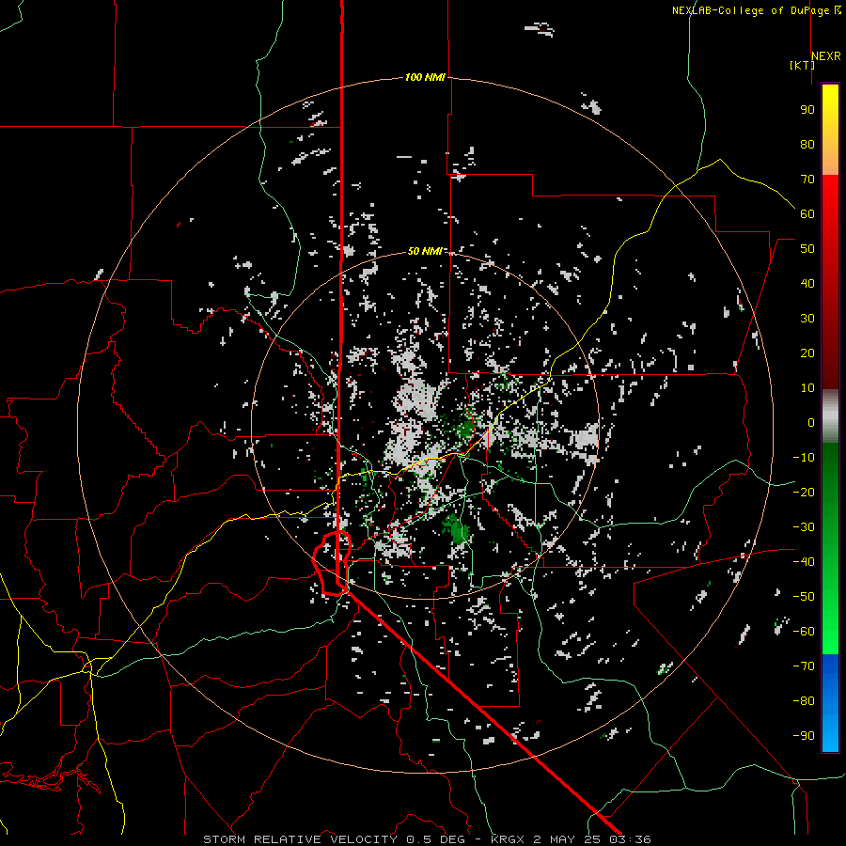The image size is (846, 846).
Task: Click the -90 knot label on the color scale
Action: [804, 736]
